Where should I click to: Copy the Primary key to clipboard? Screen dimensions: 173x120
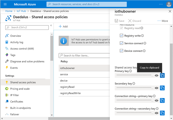tap(162, 75)
